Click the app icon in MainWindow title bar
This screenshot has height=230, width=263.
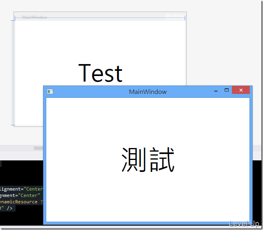pos(50,92)
